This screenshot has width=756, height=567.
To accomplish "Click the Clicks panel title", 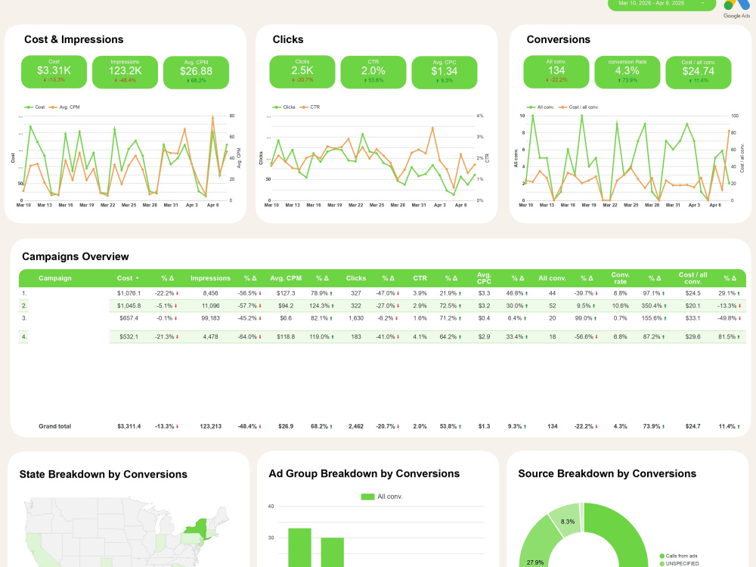I will click(x=288, y=39).
